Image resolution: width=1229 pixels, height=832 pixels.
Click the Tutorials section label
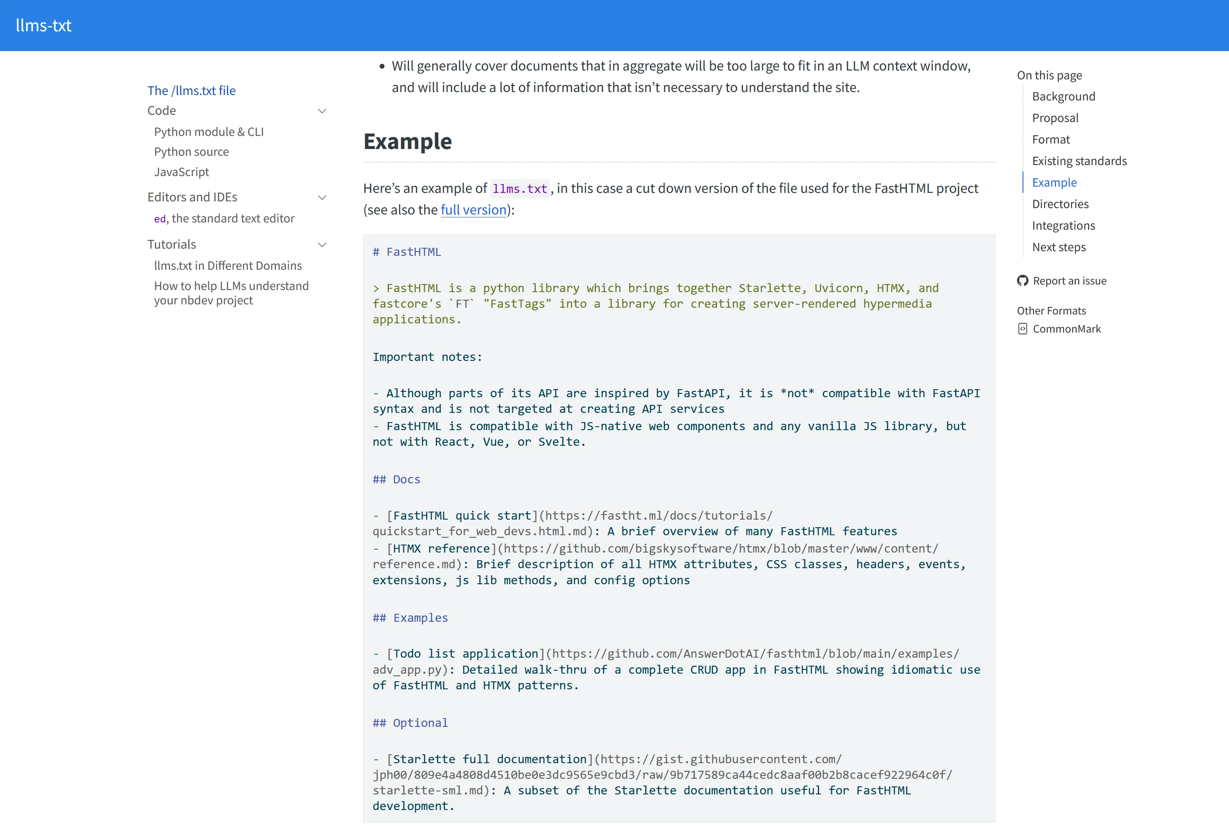coord(171,244)
